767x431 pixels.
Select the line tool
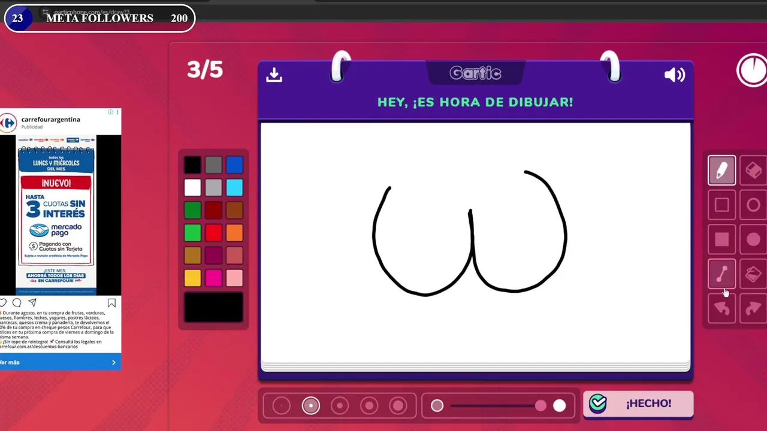pyautogui.click(x=721, y=274)
